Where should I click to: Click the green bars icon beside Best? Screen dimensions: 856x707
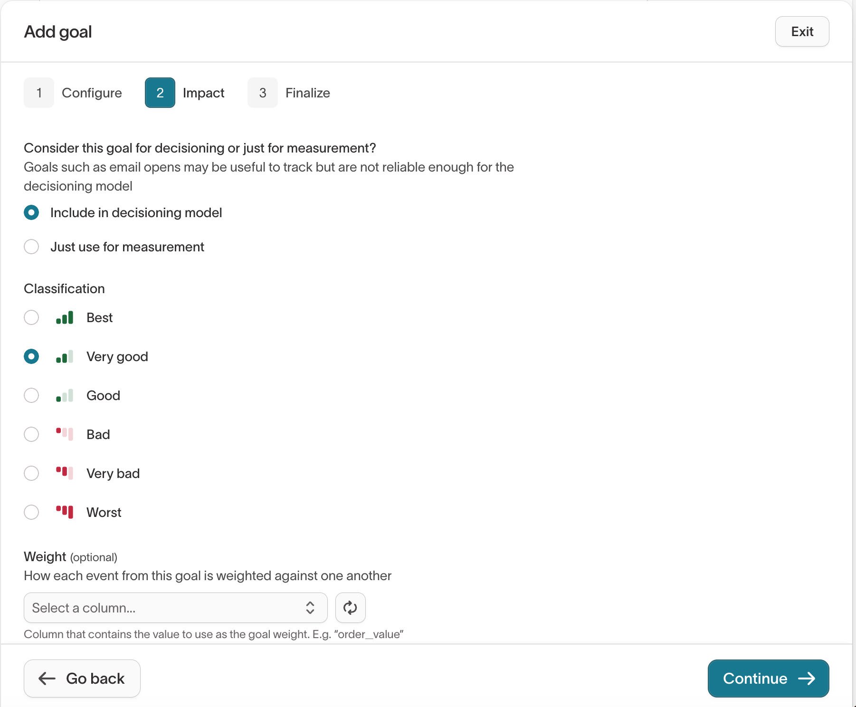(x=64, y=317)
